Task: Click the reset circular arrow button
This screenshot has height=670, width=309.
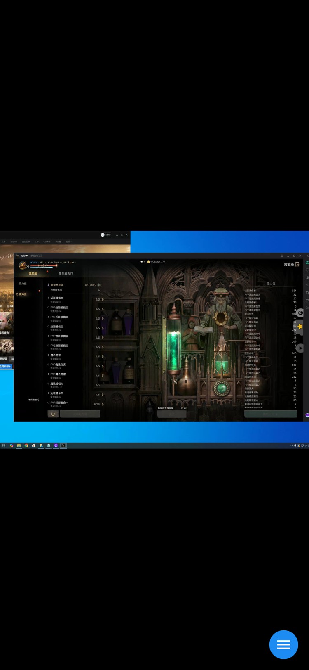Action: (x=53, y=414)
